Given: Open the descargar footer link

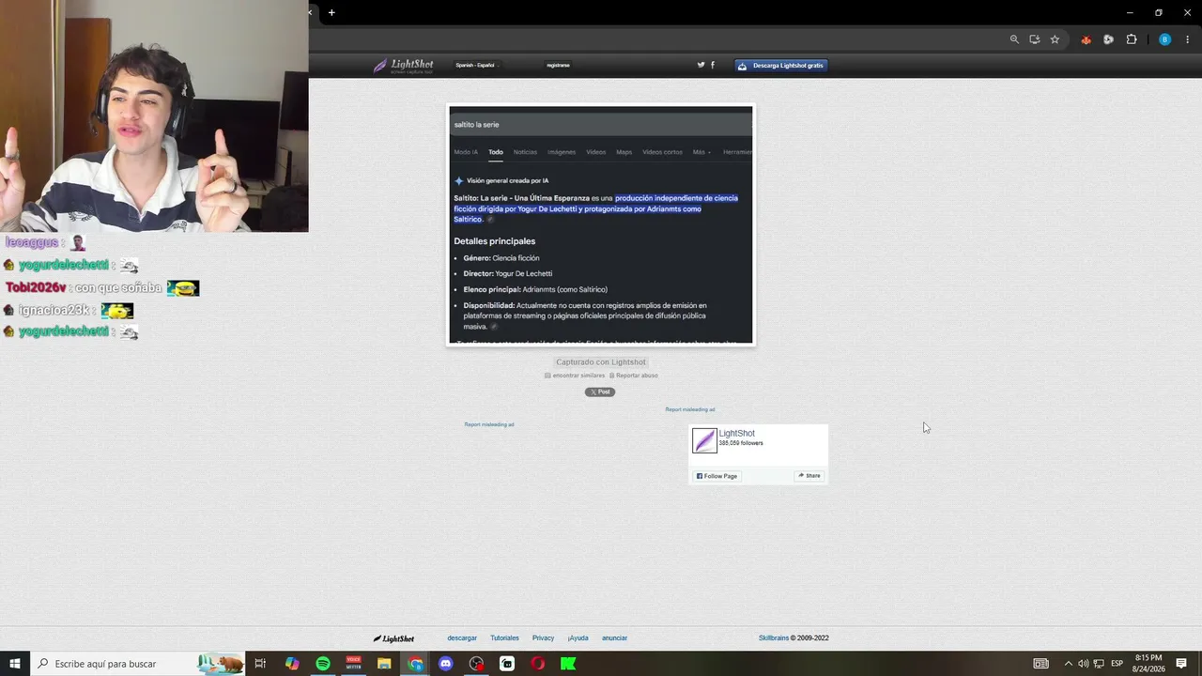Looking at the screenshot, I should (x=462, y=638).
